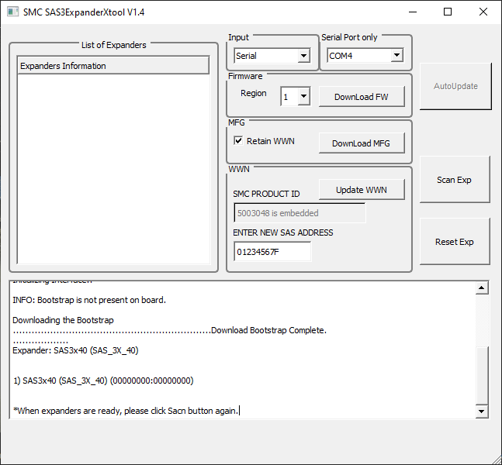Click the Reset Exp button
Viewport: 502px width, 465px height.
pyautogui.click(x=455, y=242)
